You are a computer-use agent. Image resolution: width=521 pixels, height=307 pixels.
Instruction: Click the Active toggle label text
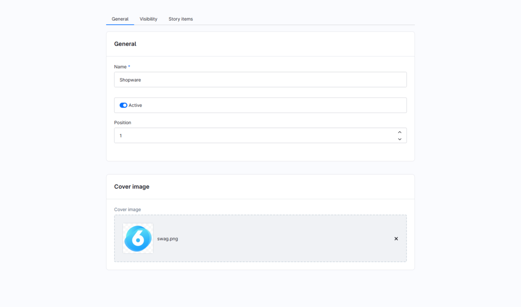tap(135, 105)
